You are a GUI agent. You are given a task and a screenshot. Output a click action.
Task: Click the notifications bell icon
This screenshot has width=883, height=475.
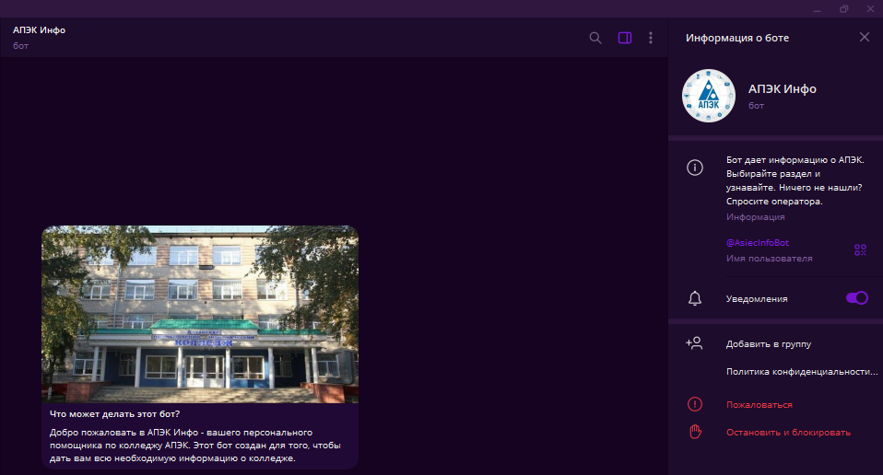tap(695, 298)
